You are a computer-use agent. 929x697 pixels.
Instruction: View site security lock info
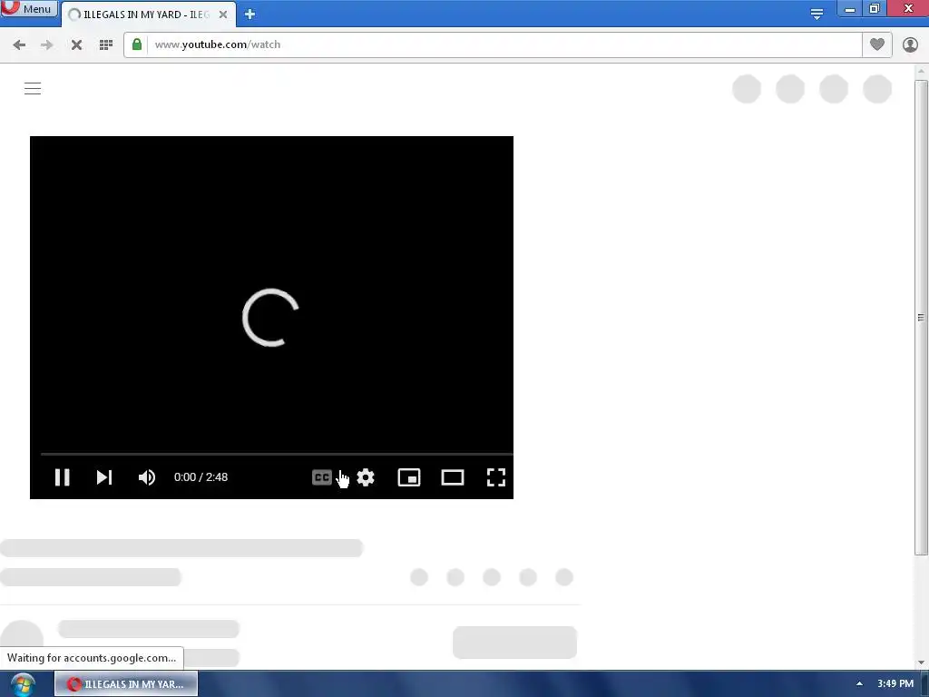click(x=137, y=44)
